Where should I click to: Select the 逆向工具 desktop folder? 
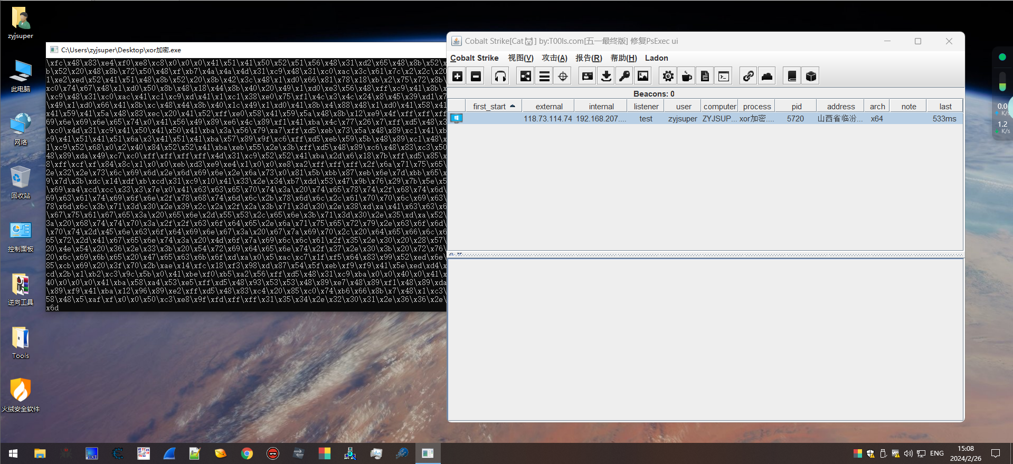pyautogui.click(x=21, y=289)
